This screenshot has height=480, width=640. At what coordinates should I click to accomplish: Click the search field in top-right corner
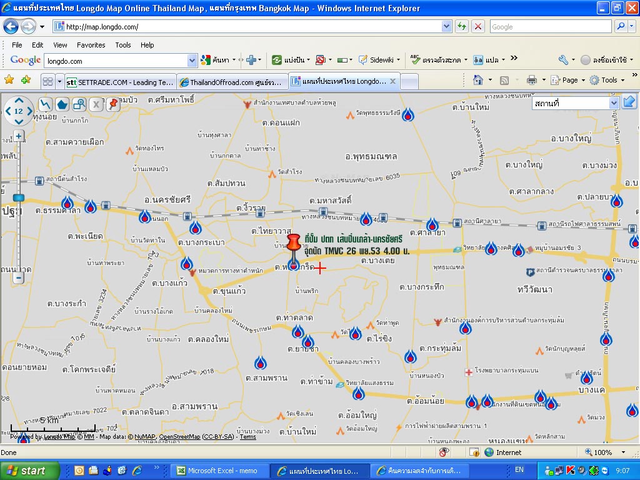click(x=550, y=27)
